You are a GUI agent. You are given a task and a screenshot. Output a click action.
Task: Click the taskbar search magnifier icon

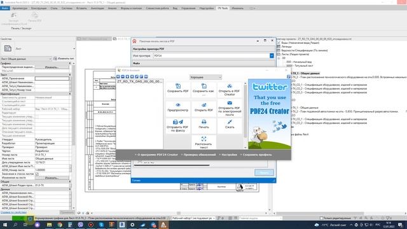click(x=15, y=225)
